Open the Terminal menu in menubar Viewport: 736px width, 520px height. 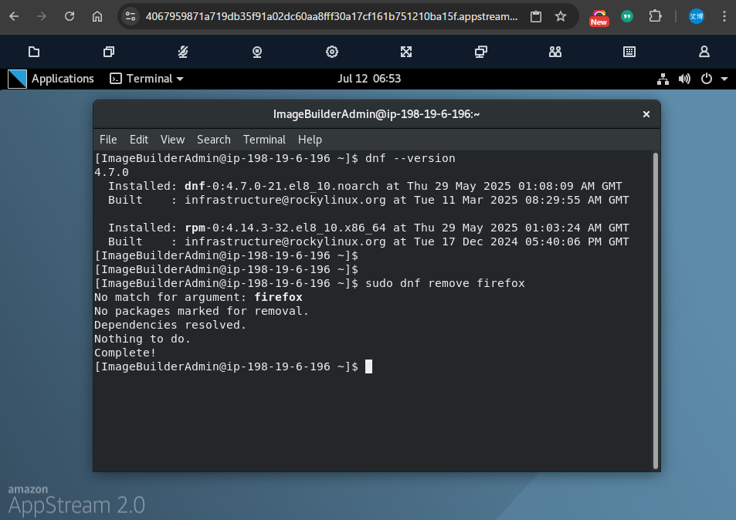tap(264, 140)
